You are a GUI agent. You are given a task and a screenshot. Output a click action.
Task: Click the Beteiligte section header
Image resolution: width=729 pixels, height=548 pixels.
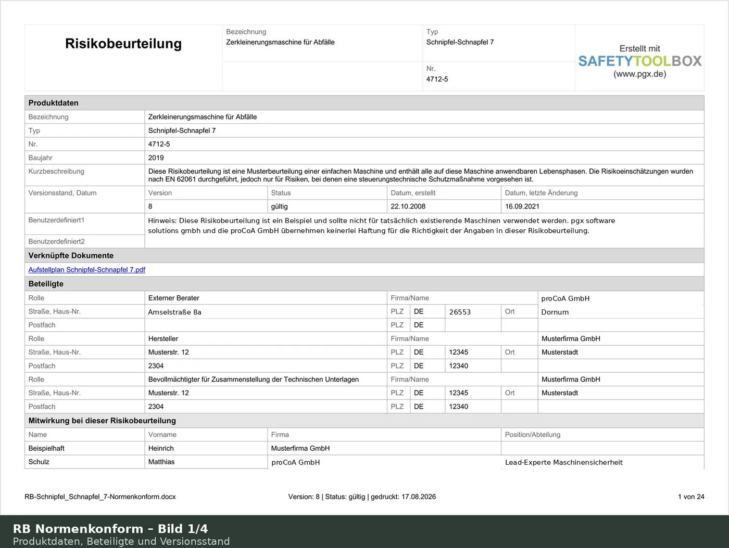click(x=364, y=284)
